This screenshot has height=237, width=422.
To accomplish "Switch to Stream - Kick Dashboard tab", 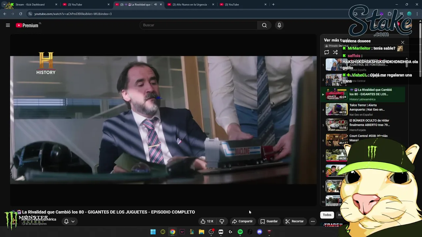I will (x=30, y=5).
